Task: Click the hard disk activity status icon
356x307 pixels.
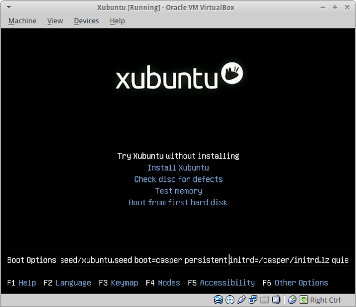Action: (x=218, y=300)
